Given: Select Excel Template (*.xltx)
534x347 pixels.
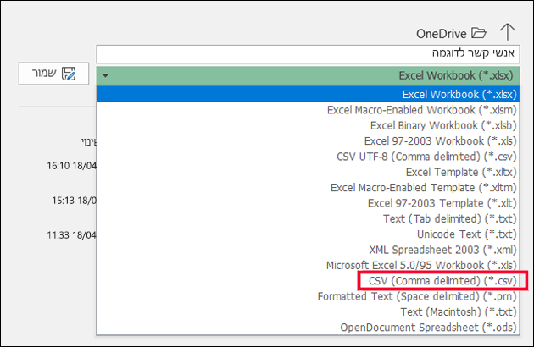Looking at the screenshot, I should pos(308,172).
